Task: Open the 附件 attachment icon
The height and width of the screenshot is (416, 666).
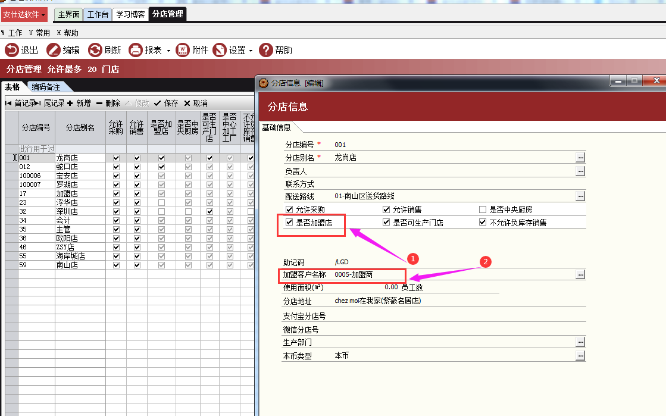Action: point(183,50)
